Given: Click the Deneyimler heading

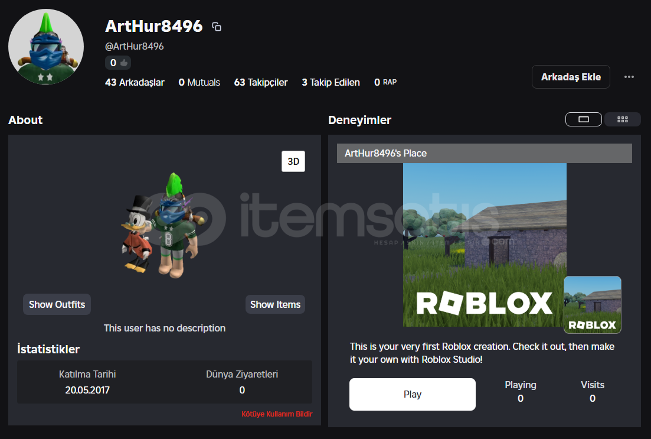Looking at the screenshot, I should click(359, 120).
